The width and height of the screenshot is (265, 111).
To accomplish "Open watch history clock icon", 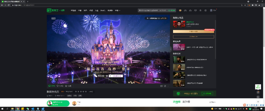I will click(206, 11).
